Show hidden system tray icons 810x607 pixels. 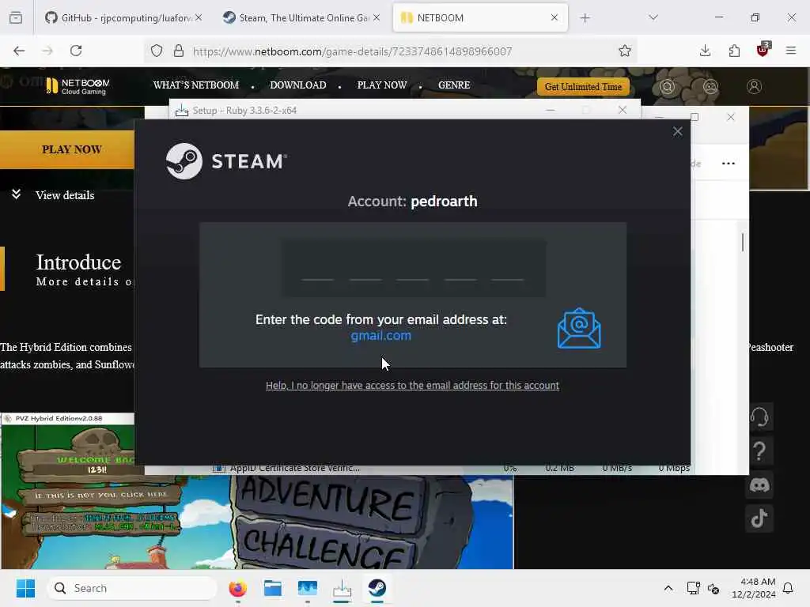(x=668, y=588)
